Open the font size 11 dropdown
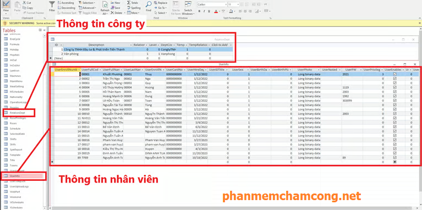Image resolution: width=422 pixels, height=210 pixels. tap(238, 4)
